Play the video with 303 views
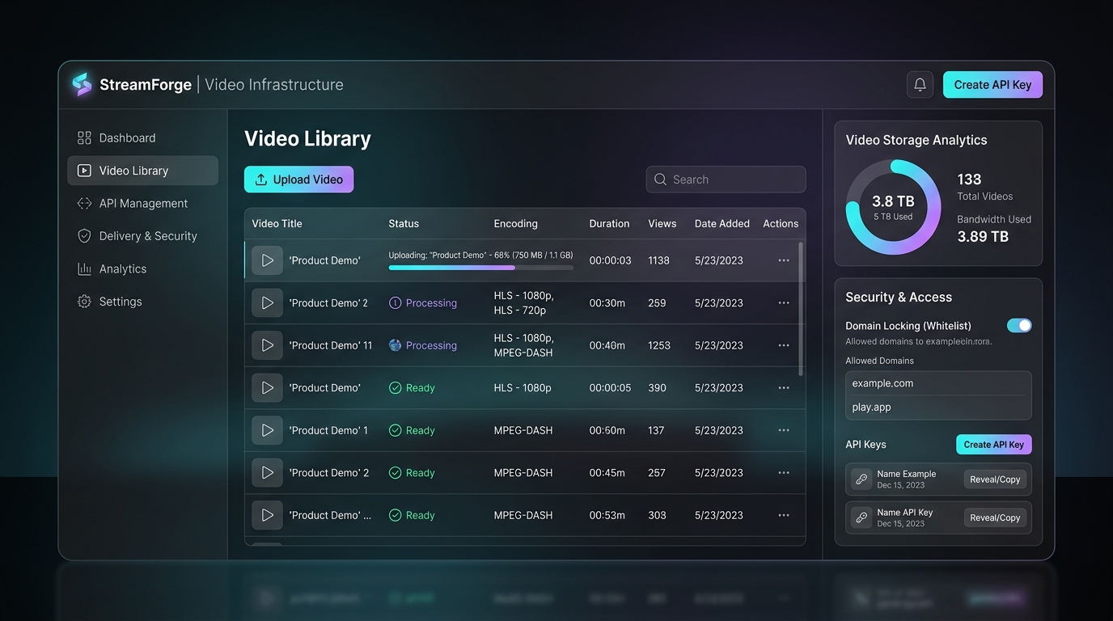The width and height of the screenshot is (1113, 621). [x=267, y=515]
